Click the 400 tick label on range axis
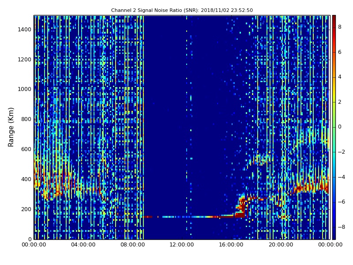353x265 pixels. (x=26, y=179)
